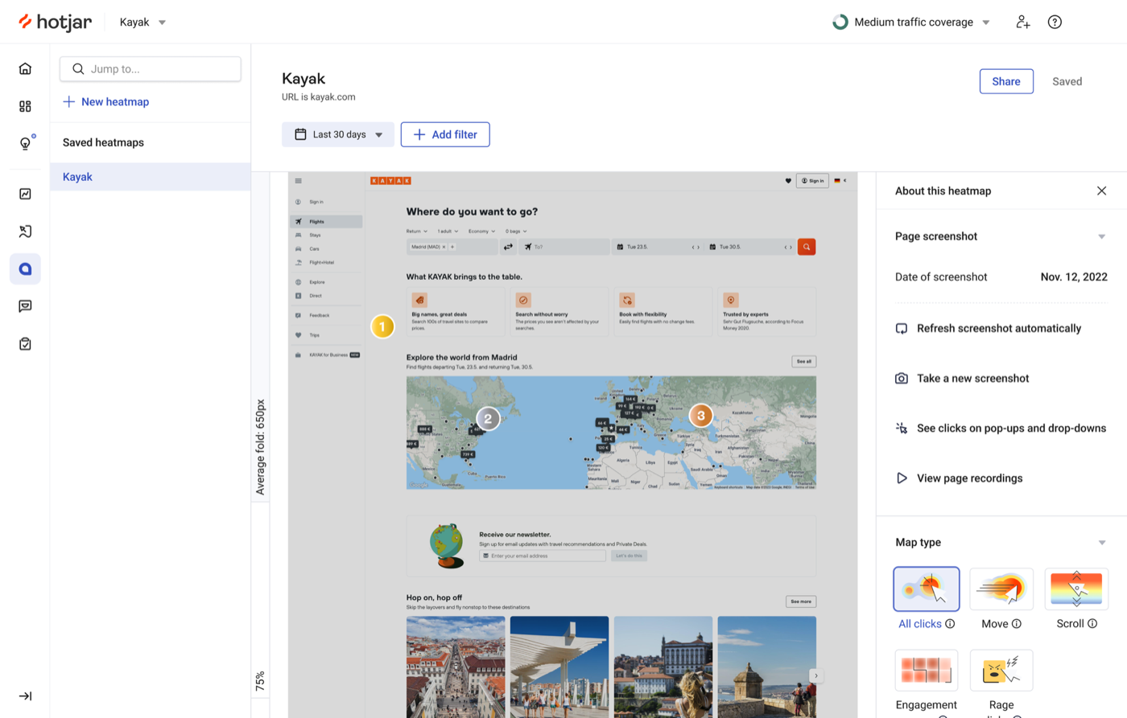Click the Share button

pyautogui.click(x=1006, y=81)
